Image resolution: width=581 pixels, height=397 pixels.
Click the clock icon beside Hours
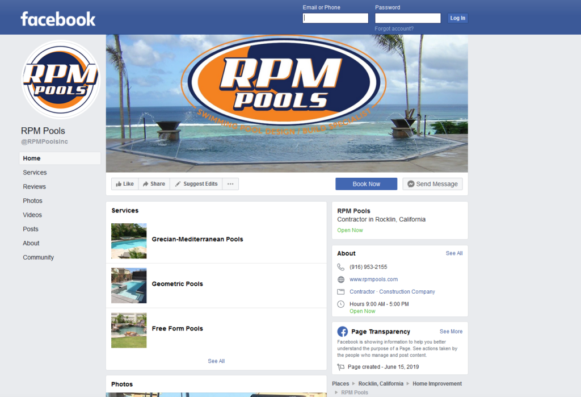pyautogui.click(x=340, y=304)
